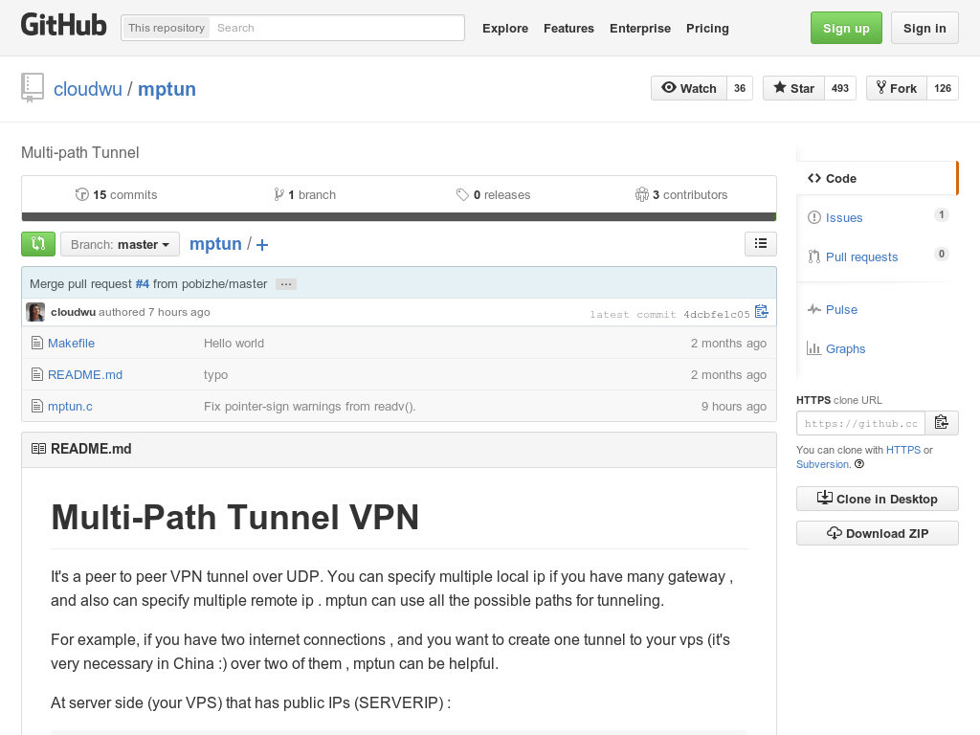The width and height of the screenshot is (980, 735).
Task: Click the Sign in button
Action: (x=924, y=28)
